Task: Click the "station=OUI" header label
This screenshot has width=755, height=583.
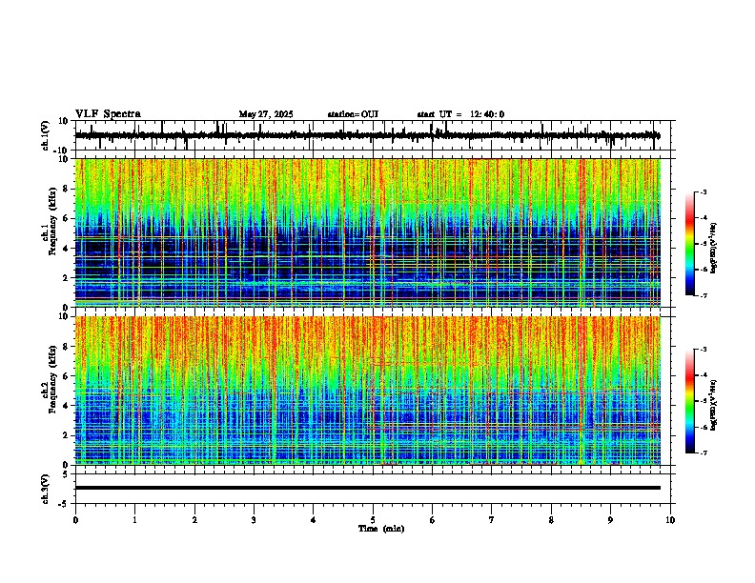Action: [353, 114]
